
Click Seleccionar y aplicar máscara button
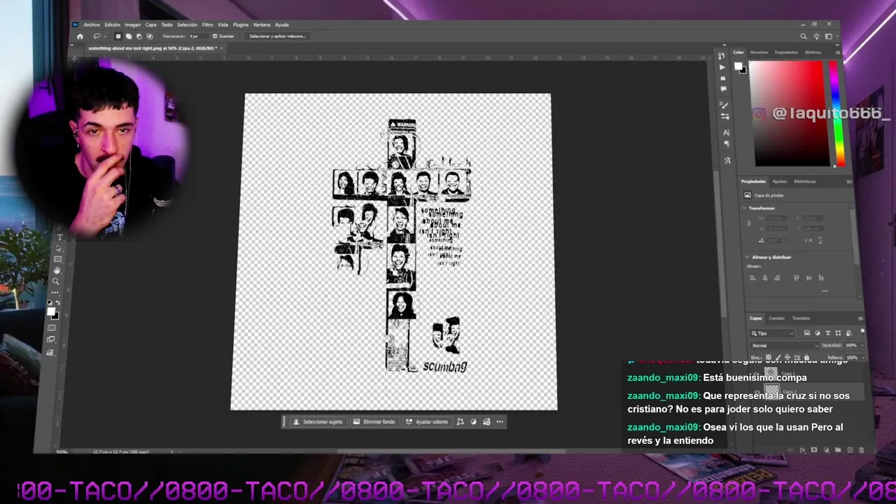(278, 36)
